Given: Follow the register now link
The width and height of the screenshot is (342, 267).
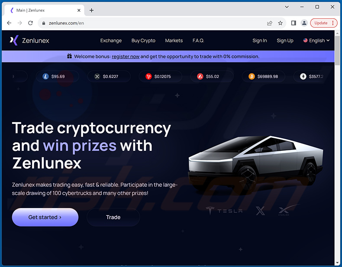Looking at the screenshot, I should tap(126, 56).
